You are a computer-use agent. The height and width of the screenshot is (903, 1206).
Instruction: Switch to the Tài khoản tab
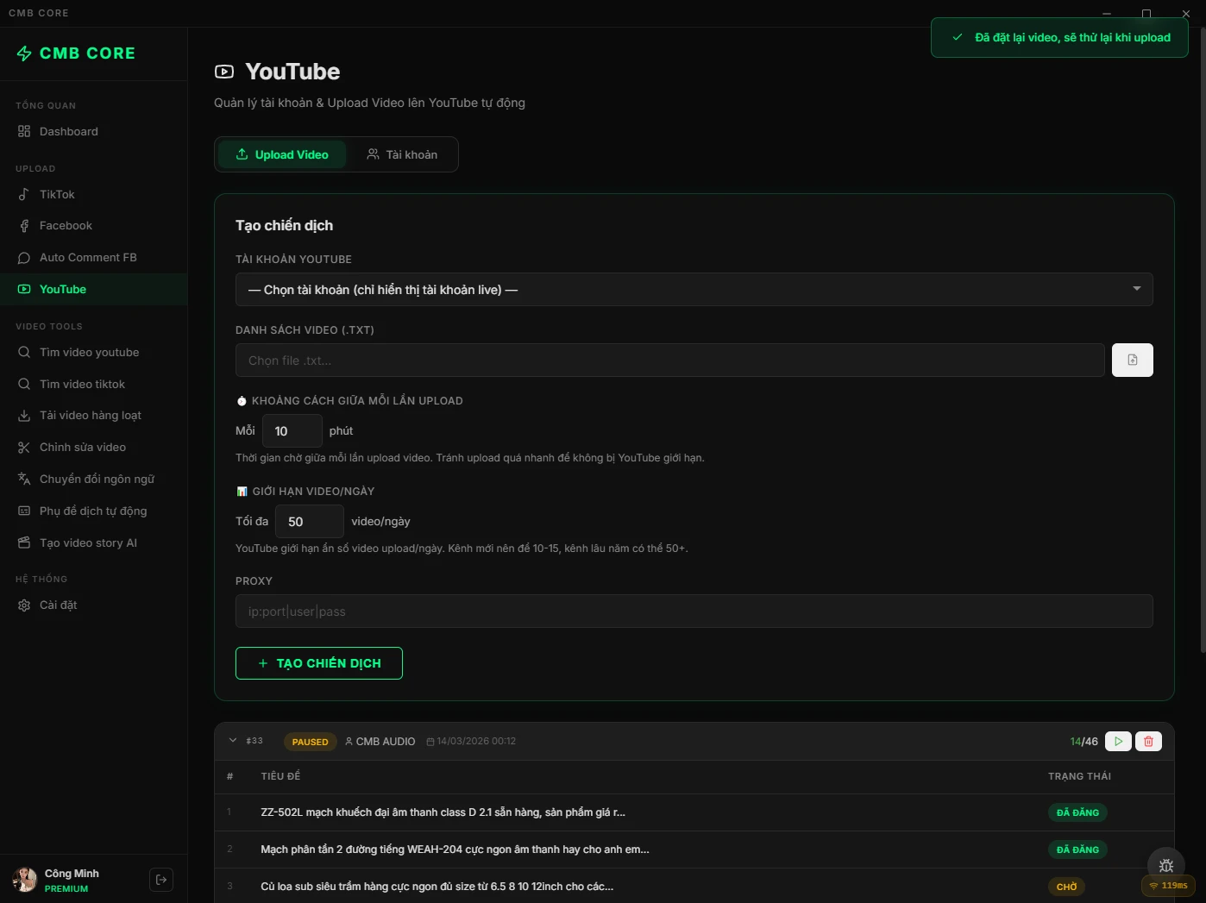pyautogui.click(x=402, y=155)
